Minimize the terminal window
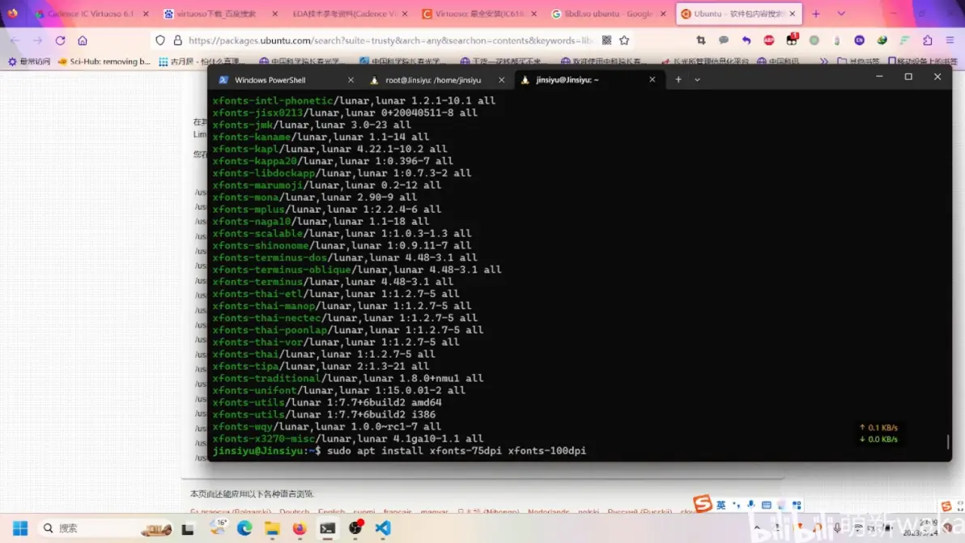The height and width of the screenshot is (543, 965). pos(879,77)
